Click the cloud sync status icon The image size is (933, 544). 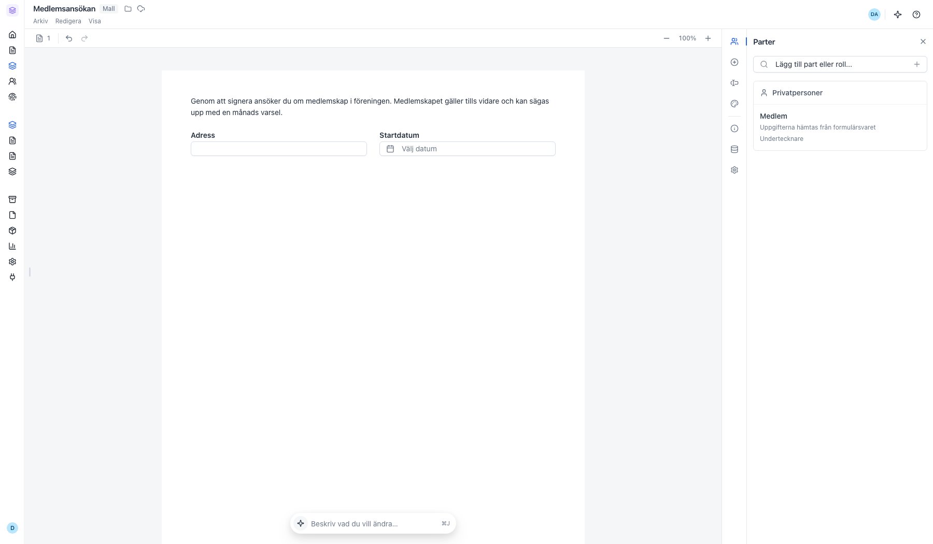(141, 9)
